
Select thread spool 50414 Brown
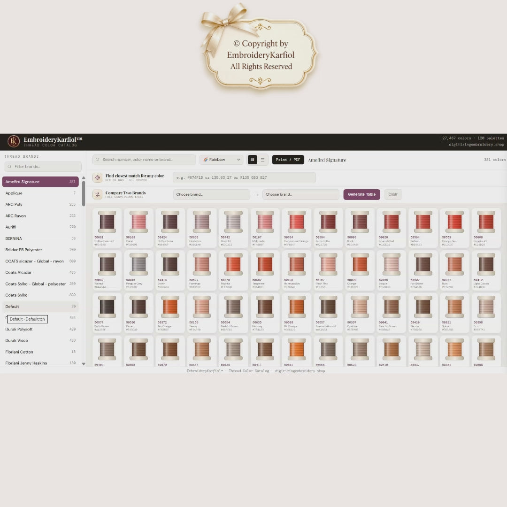170,270
